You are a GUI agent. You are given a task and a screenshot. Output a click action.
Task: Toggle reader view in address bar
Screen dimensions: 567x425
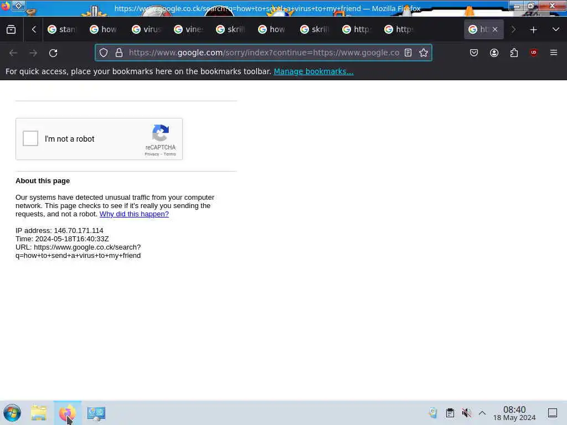(x=408, y=53)
